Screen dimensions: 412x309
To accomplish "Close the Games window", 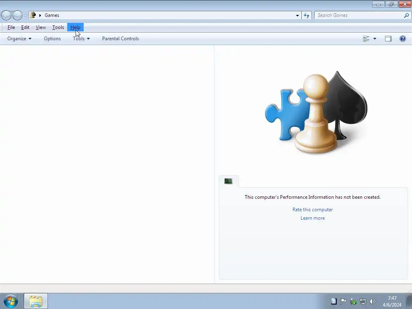I will 405,4.
